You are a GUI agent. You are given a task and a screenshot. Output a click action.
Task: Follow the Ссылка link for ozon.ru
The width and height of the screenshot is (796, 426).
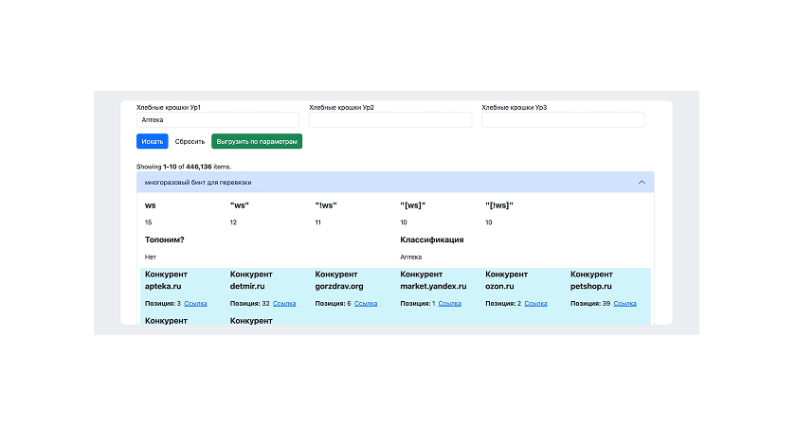click(535, 304)
